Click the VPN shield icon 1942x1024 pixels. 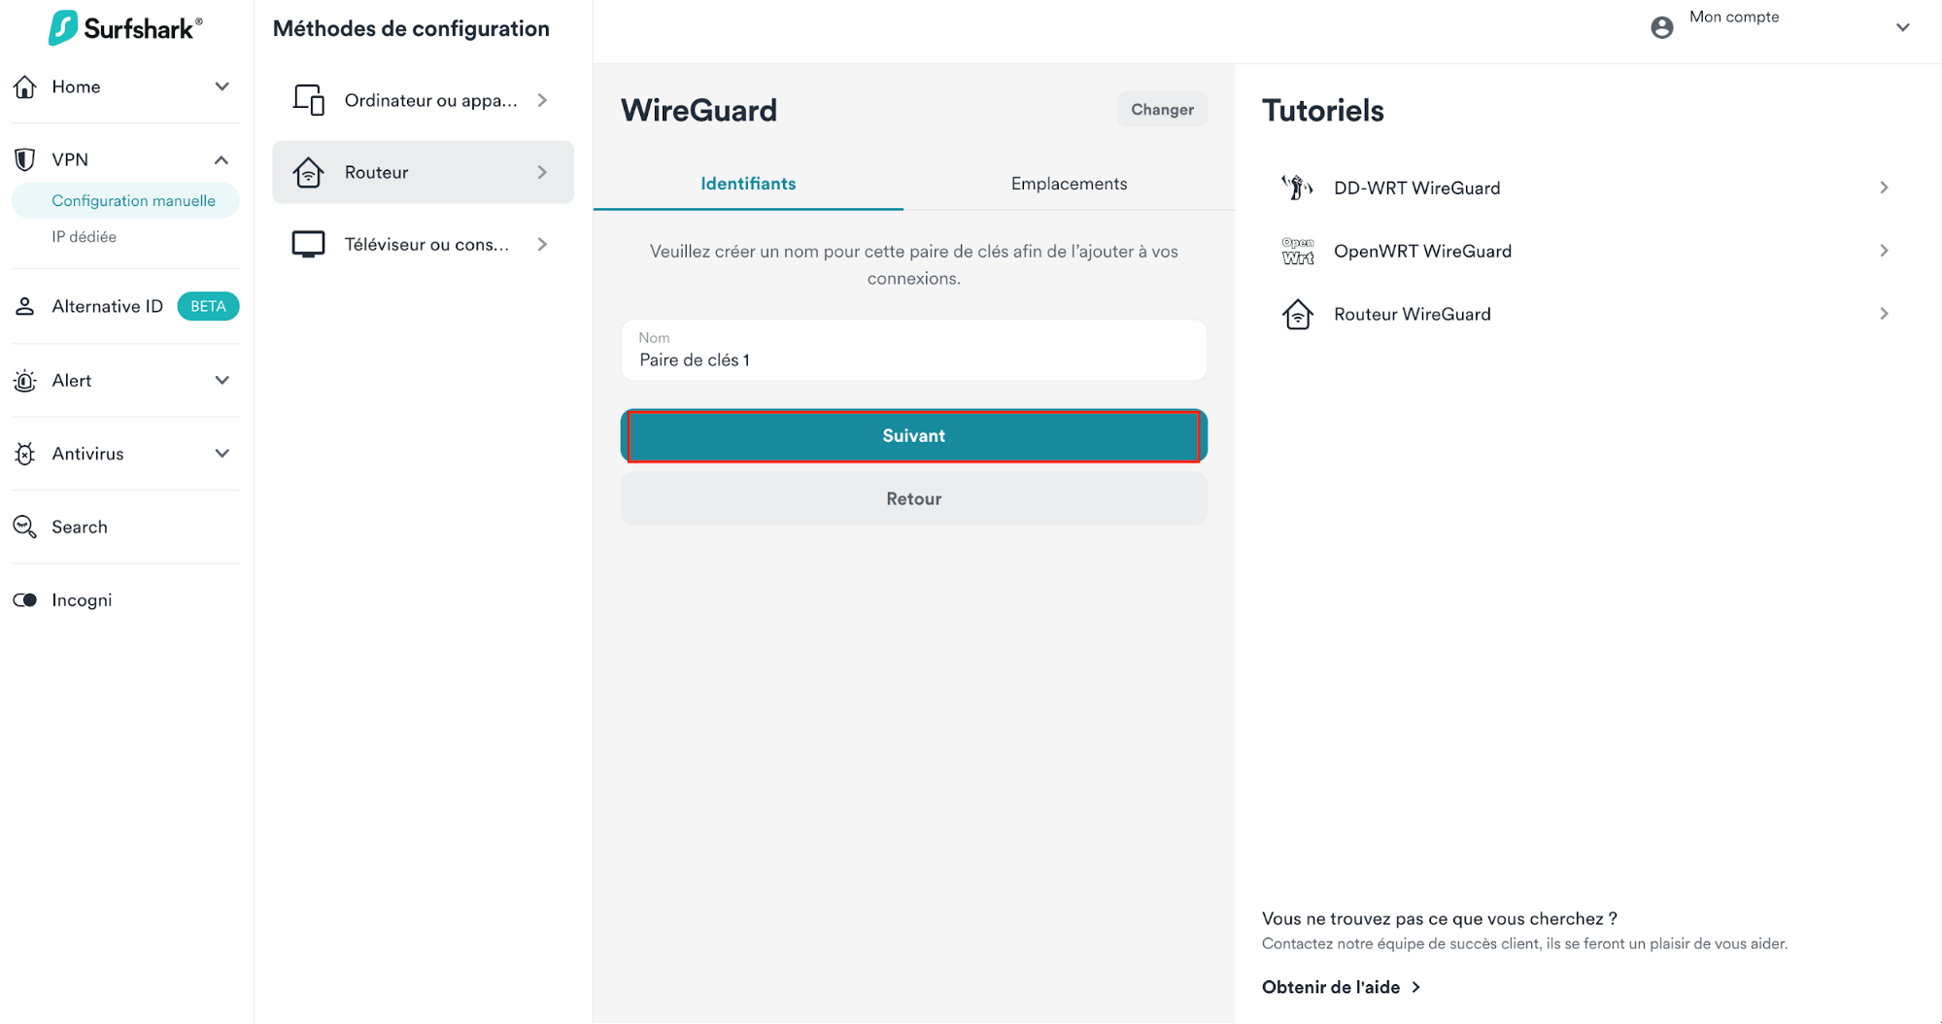click(x=25, y=159)
